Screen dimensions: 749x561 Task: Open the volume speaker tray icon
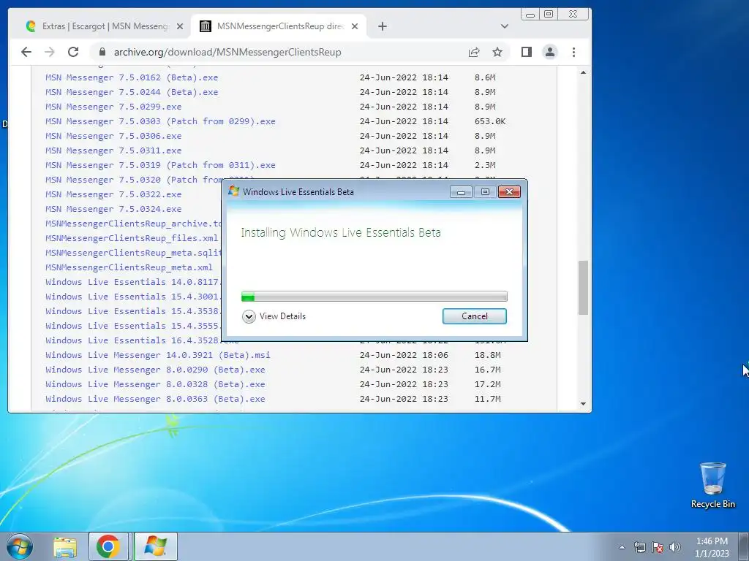(x=674, y=547)
